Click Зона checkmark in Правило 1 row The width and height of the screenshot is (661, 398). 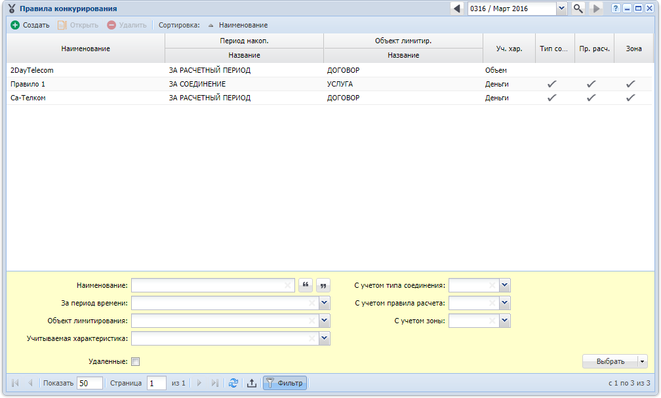pos(631,84)
